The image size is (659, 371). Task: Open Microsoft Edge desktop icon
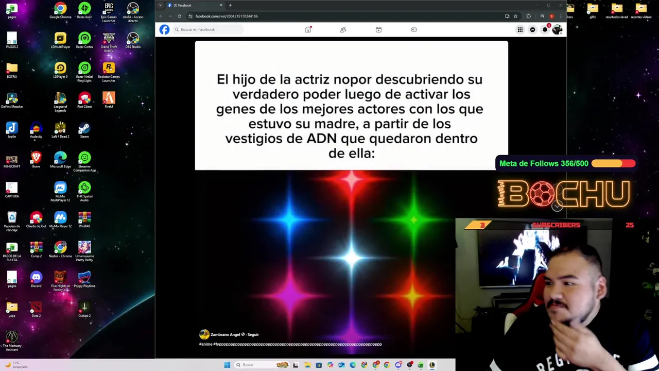60,160
